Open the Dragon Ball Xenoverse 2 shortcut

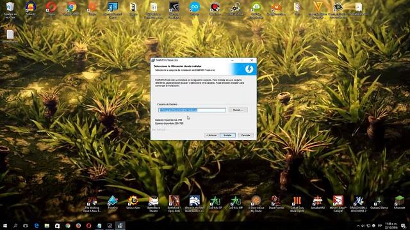tap(359, 204)
